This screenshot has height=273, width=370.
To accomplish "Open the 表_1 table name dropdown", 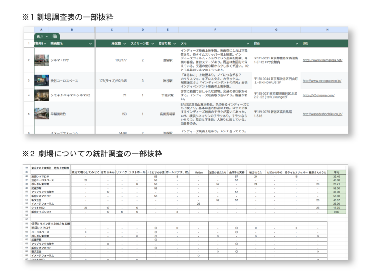I will [x=47, y=36].
